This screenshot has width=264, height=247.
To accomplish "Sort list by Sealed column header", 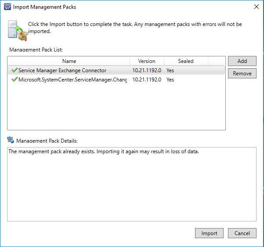I will 186,61.
